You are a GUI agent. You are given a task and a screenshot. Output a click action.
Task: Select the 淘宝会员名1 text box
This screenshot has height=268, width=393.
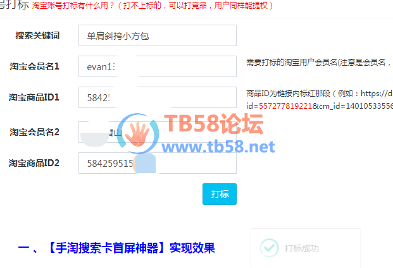[x=158, y=66]
